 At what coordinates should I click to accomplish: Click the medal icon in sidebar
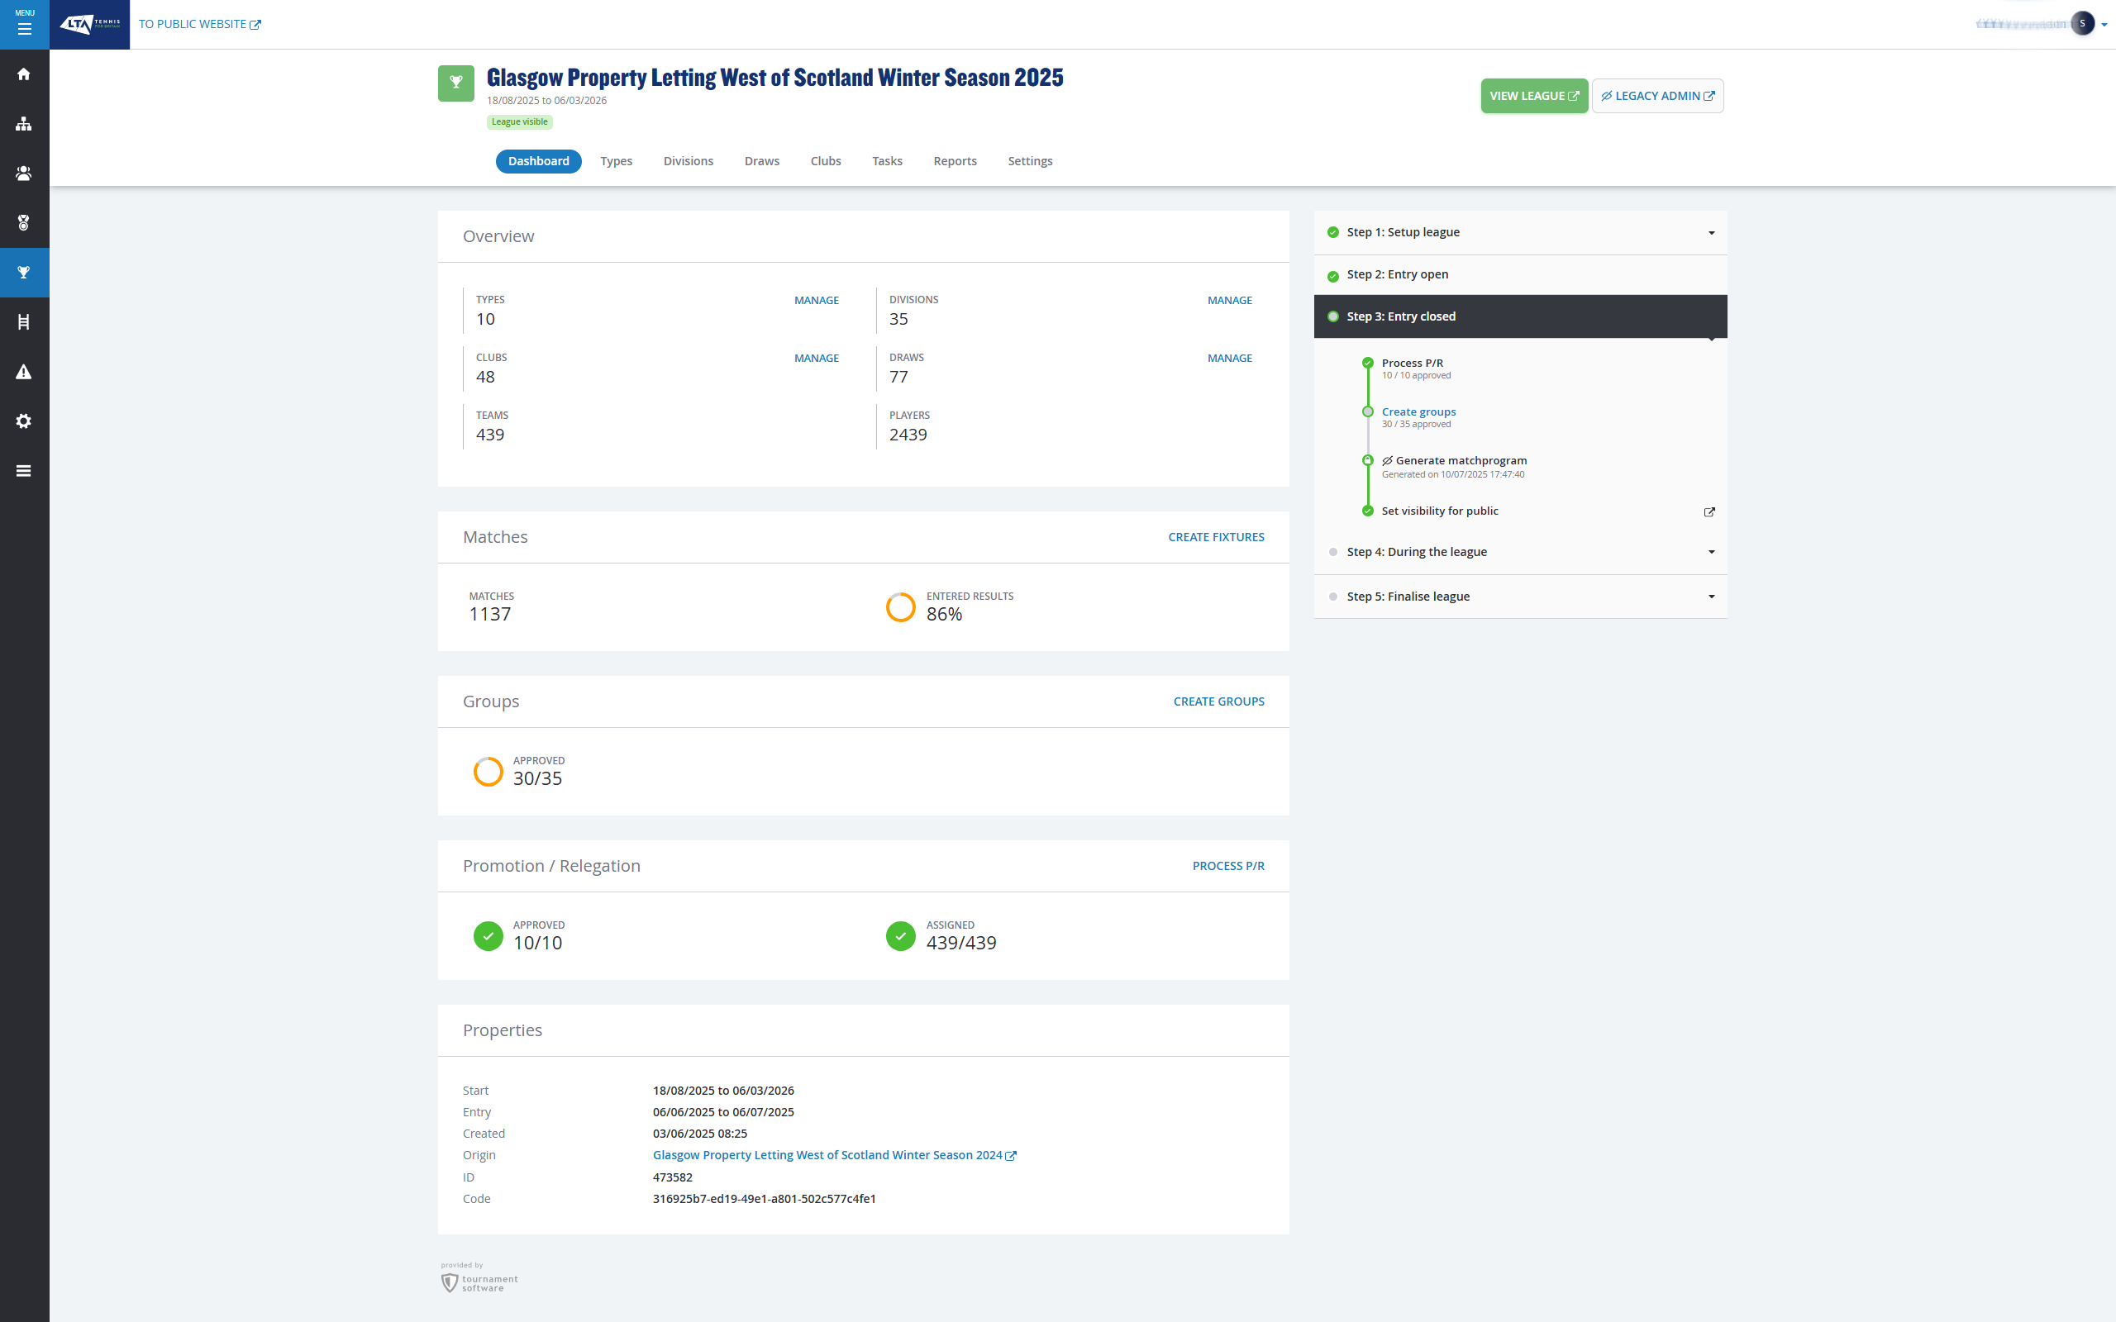pos(25,223)
